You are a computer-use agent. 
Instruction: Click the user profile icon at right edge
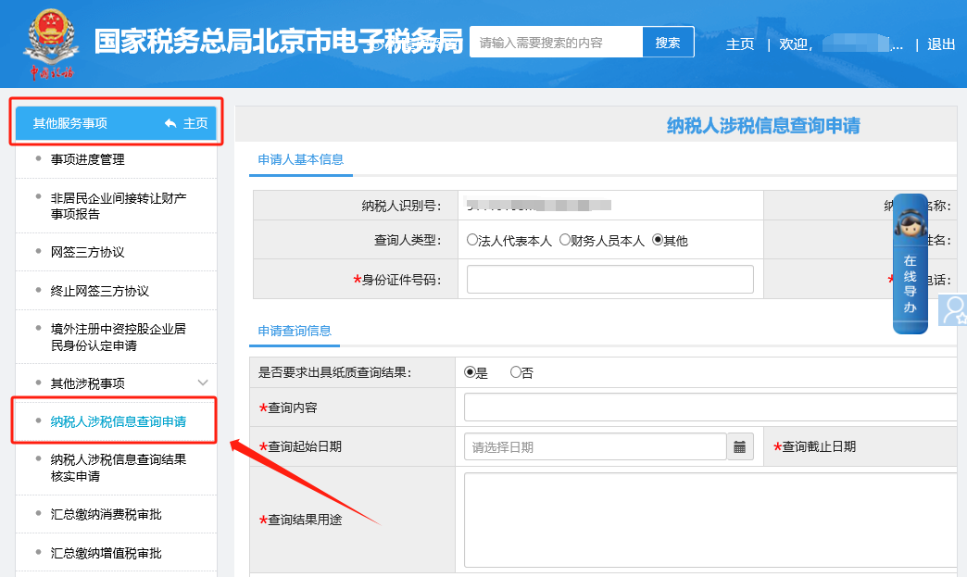pyautogui.click(x=953, y=310)
